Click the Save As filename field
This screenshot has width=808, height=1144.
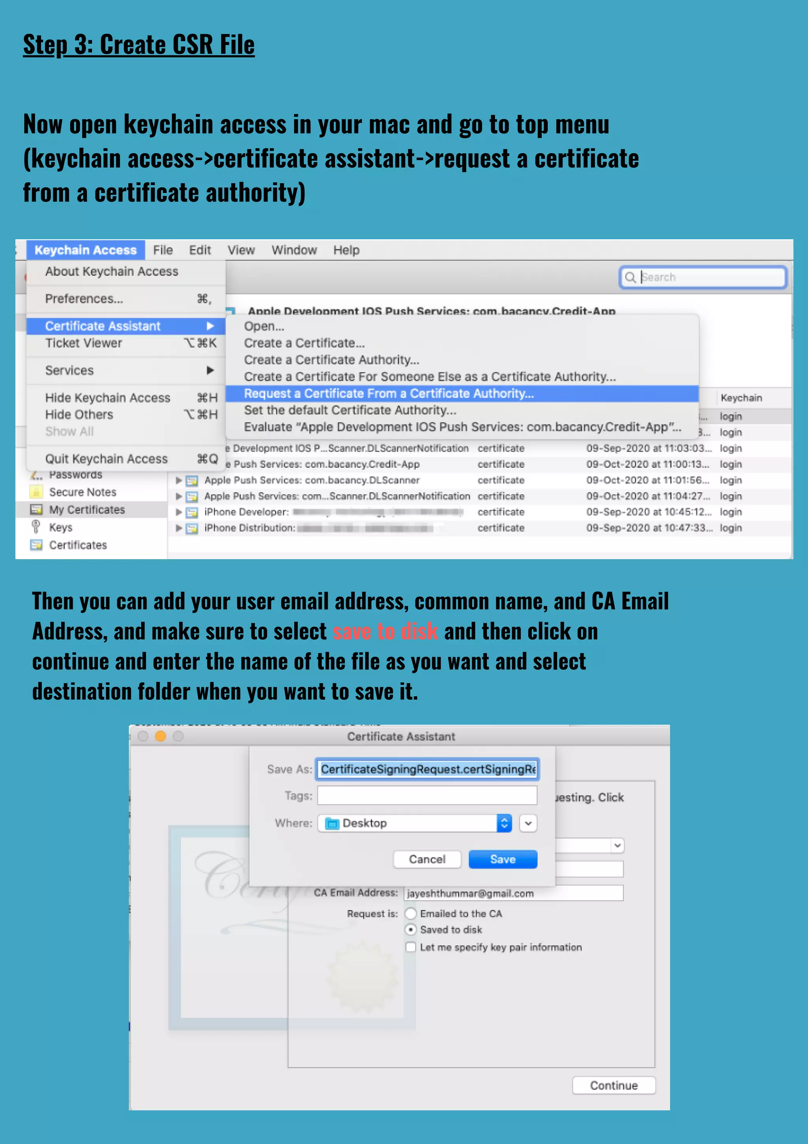tap(427, 769)
